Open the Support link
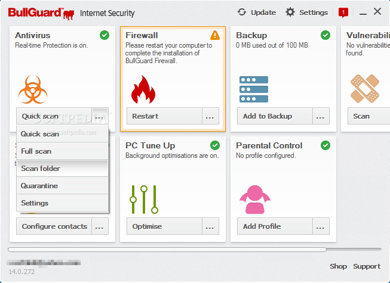Screen dimensions: 390x283 pyautogui.click(x=367, y=266)
